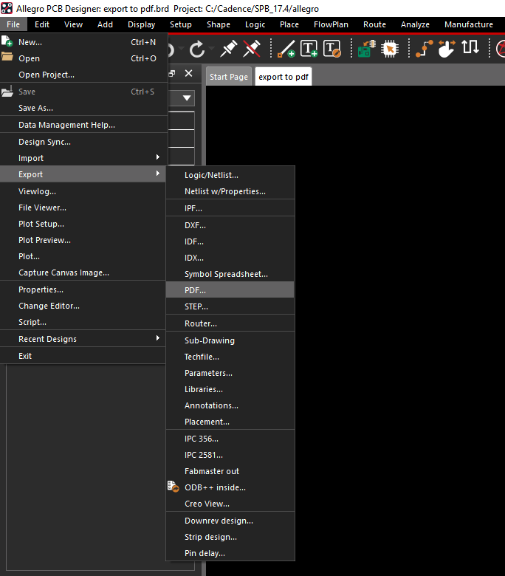Image resolution: width=505 pixels, height=576 pixels.
Task: Select Sub-Drawing export entry
Action: coord(230,340)
